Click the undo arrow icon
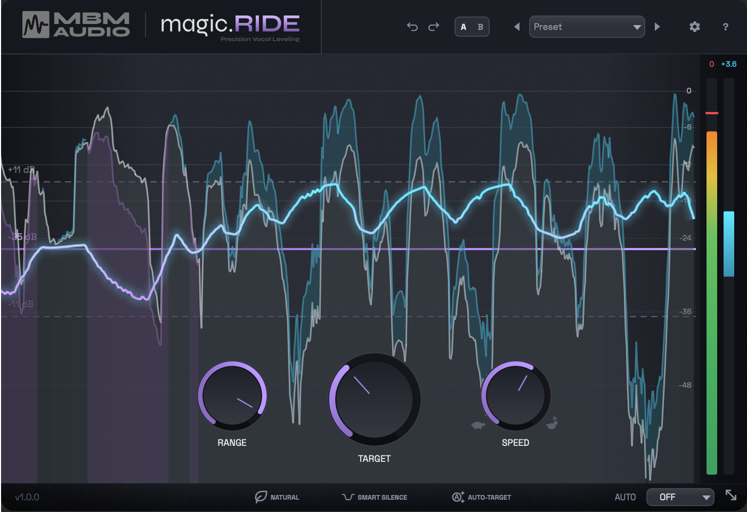 click(x=412, y=27)
